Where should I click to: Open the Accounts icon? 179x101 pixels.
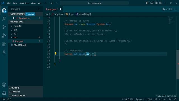(4, 85)
